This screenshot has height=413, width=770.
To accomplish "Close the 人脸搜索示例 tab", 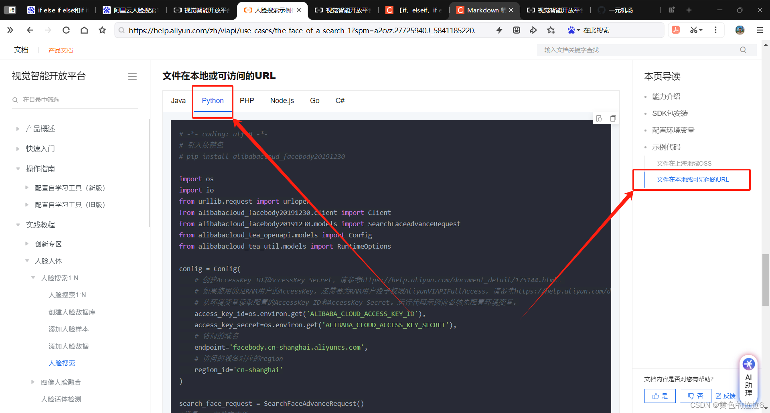I will pos(299,10).
